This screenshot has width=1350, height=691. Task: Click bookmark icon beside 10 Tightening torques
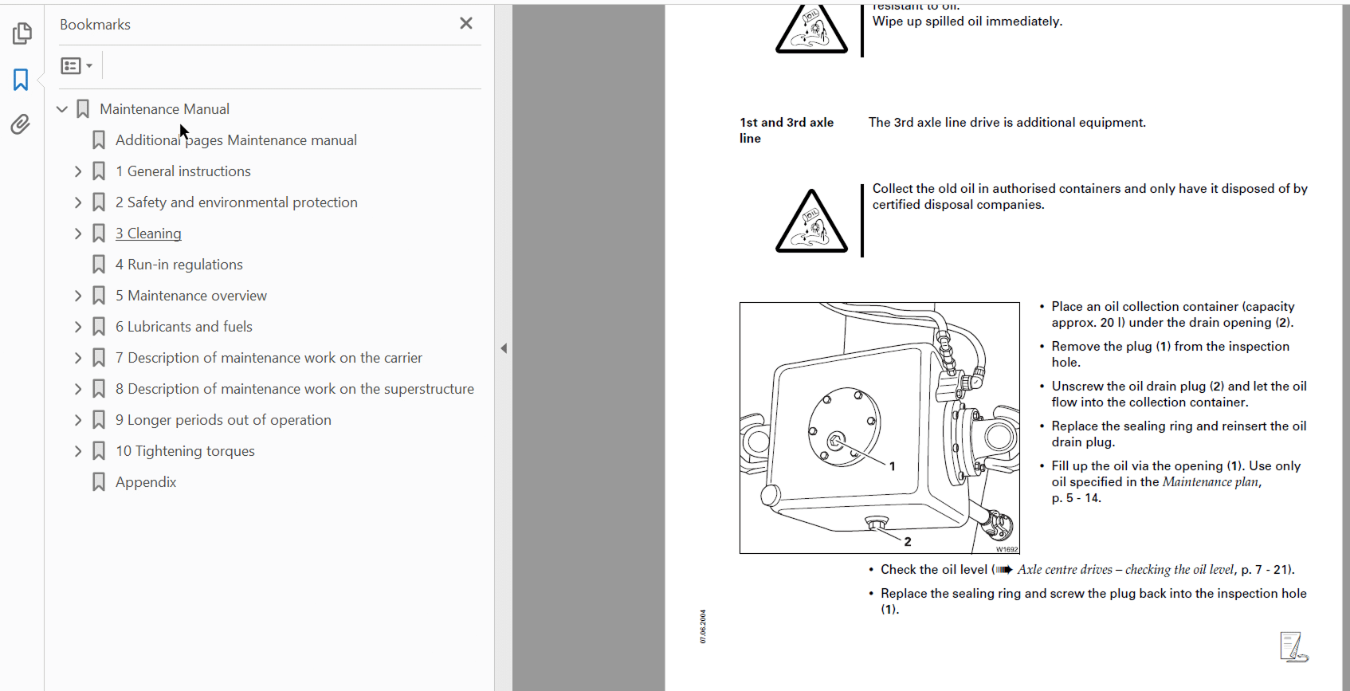coord(99,451)
